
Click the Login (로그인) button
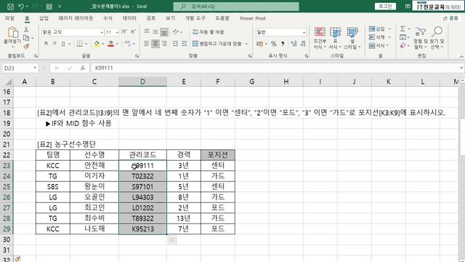pyautogui.click(x=385, y=7)
